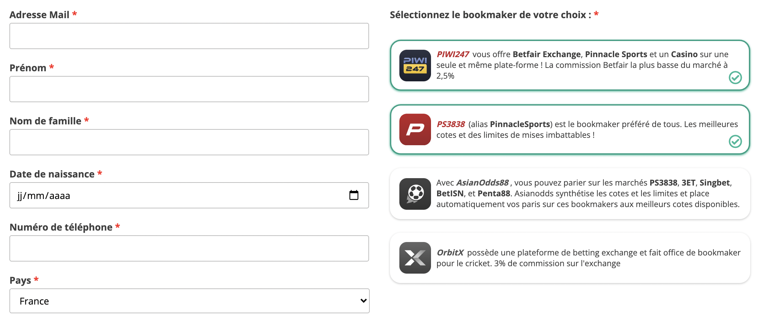The width and height of the screenshot is (761, 320).
Task: Uncheck the PS3838 green checkmark
Action: (735, 142)
